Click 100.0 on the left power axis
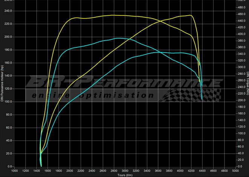 click(7, 102)
